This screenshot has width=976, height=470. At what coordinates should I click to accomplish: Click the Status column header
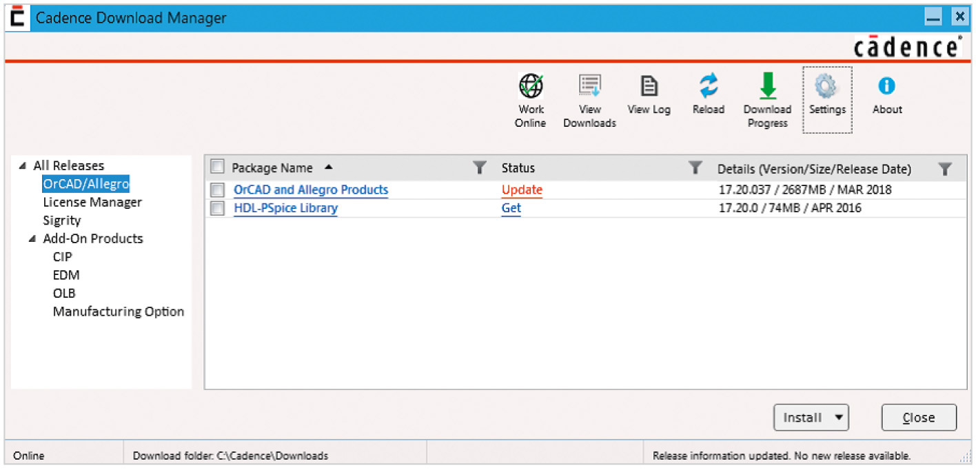coord(518,168)
